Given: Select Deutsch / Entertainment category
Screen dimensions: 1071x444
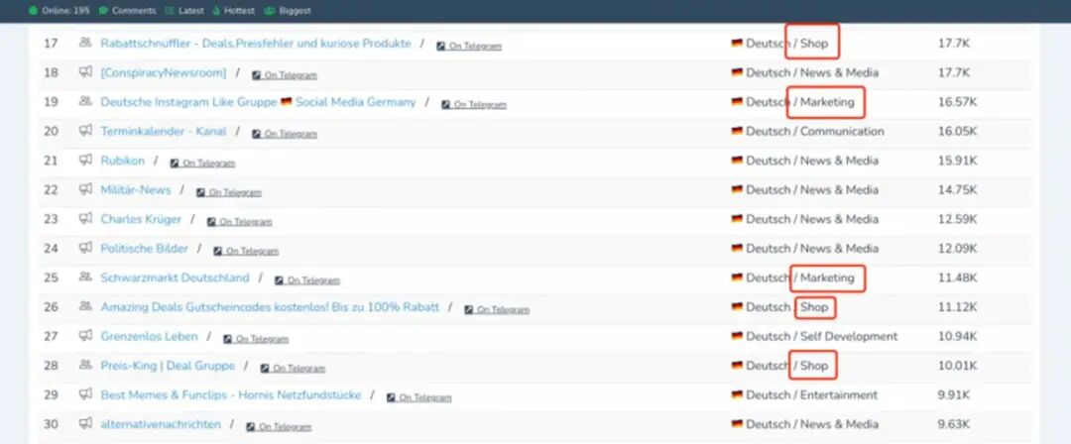Looking at the screenshot, I should (804, 395).
